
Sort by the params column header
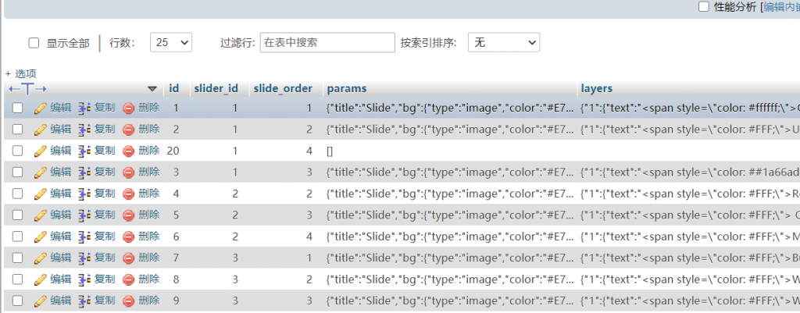pos(347,88)
